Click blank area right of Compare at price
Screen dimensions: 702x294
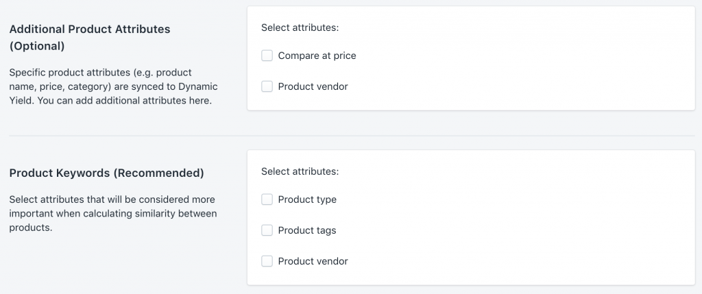(x=514, y=56)
